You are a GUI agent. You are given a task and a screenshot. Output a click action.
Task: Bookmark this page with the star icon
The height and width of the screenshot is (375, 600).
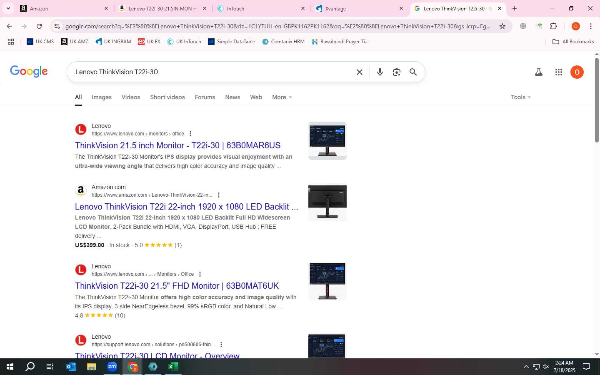(502, 26)
